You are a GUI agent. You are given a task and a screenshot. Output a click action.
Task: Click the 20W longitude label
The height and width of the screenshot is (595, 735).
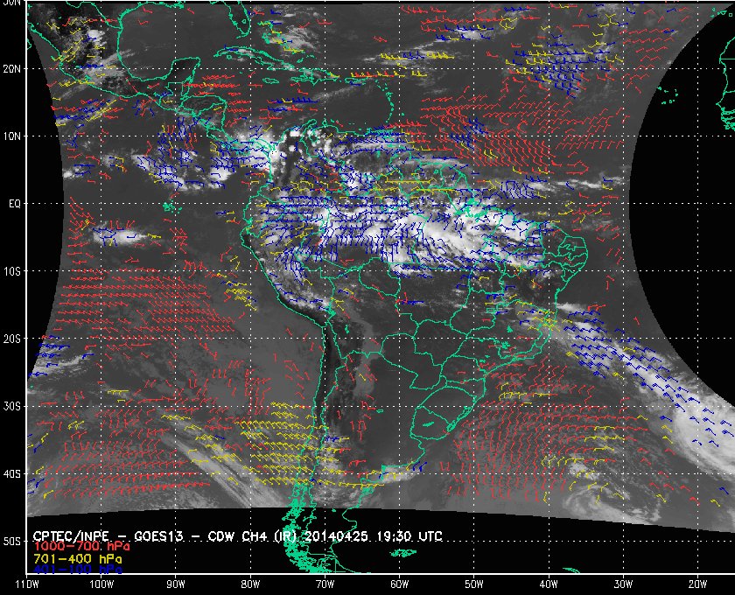click(697, 584)
